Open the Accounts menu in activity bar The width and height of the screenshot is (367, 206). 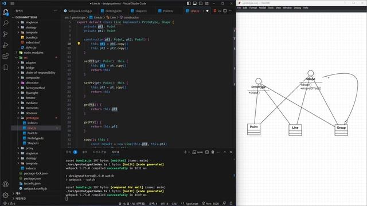pyautogui.click(x=5, y=184)
